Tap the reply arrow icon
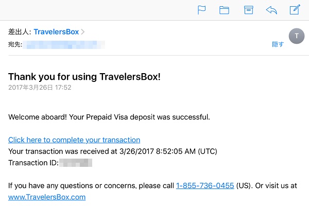309x206 pixels. pyautogui.click(x=271, y=10)
